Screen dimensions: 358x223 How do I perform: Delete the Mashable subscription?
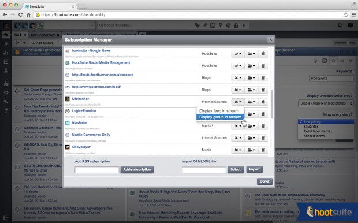click(263, 126)
